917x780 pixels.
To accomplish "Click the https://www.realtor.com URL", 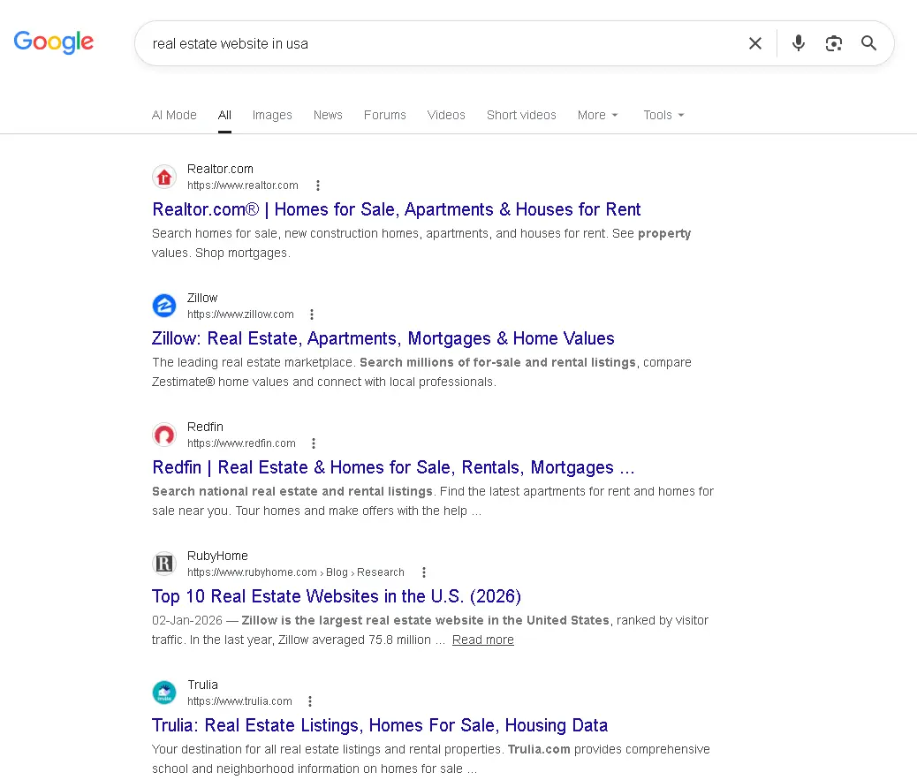I will (243, 186).
